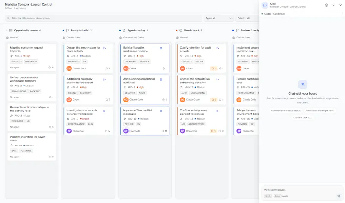Image resolution: width=345 pixels, height=203 pixels.
Task: Resume the Choose the default SSO card
Action: tap(218, 80)
